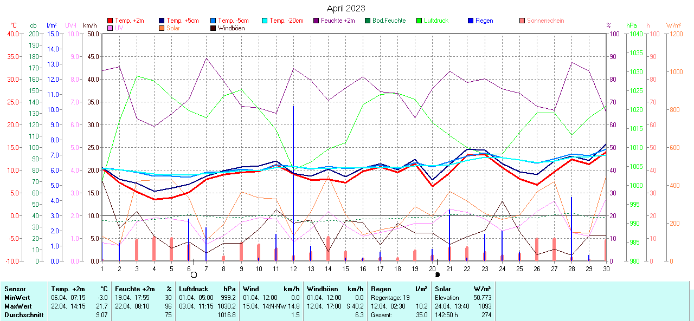Click the UV-I axis unit label
Image resolution: width=694 pixels, height=321 pixels.
tap(71, 25)
